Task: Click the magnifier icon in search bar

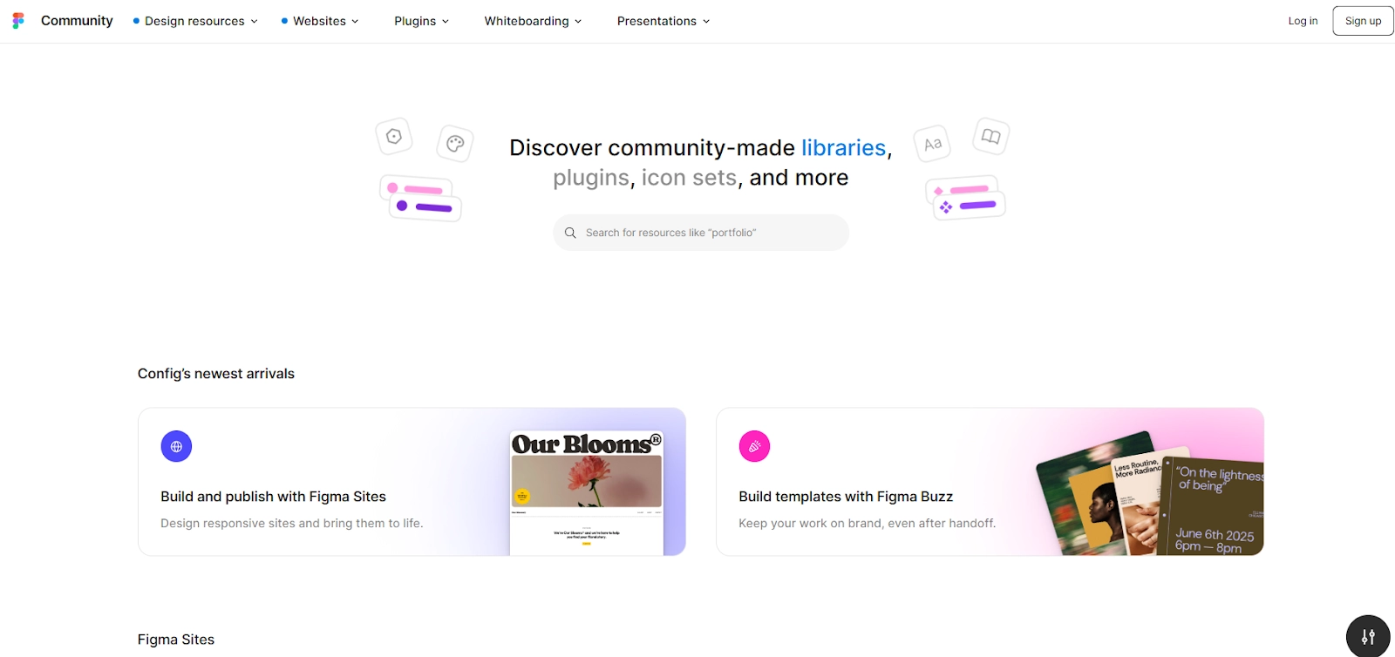Action: 570,233
